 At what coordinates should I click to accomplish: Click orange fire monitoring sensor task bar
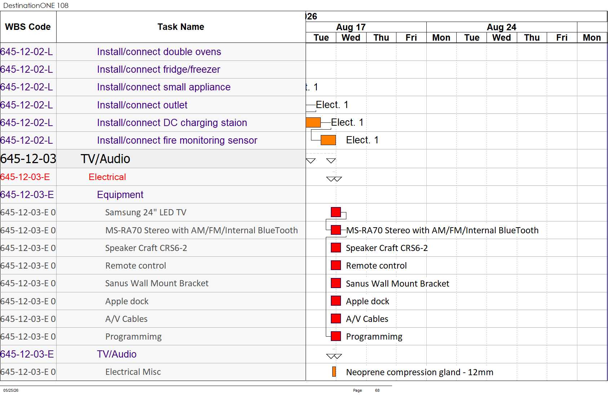(328, 140)
